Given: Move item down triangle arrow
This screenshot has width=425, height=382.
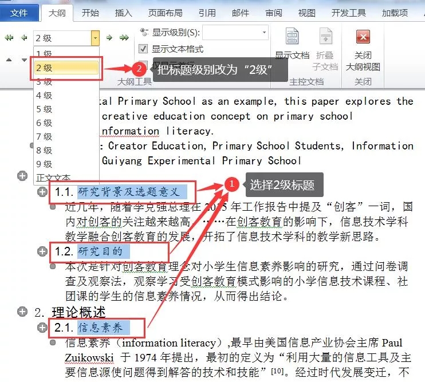Looking at the screenshot, I should (24, 60).
